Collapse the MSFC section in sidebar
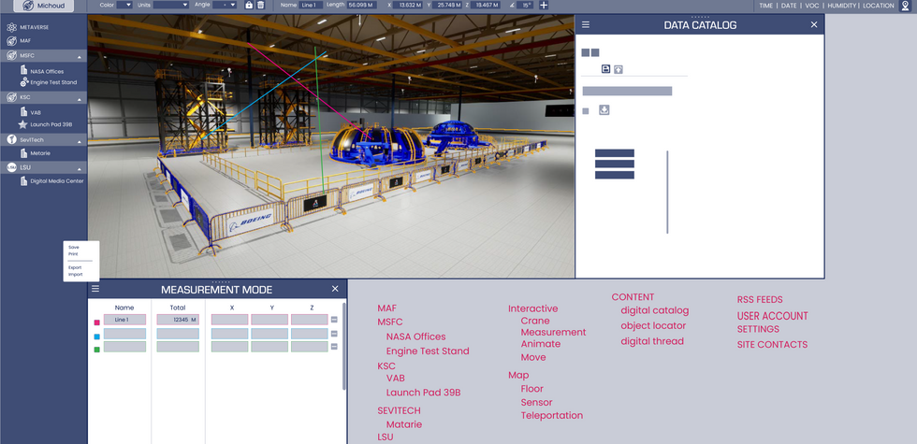This screenshot has height=444, width=917. (x=79, y=57)
